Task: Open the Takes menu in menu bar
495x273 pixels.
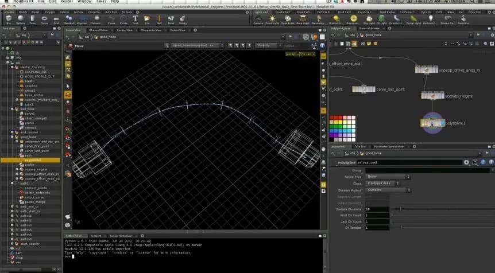Action: pyautogui.click(x=101, y=2)
